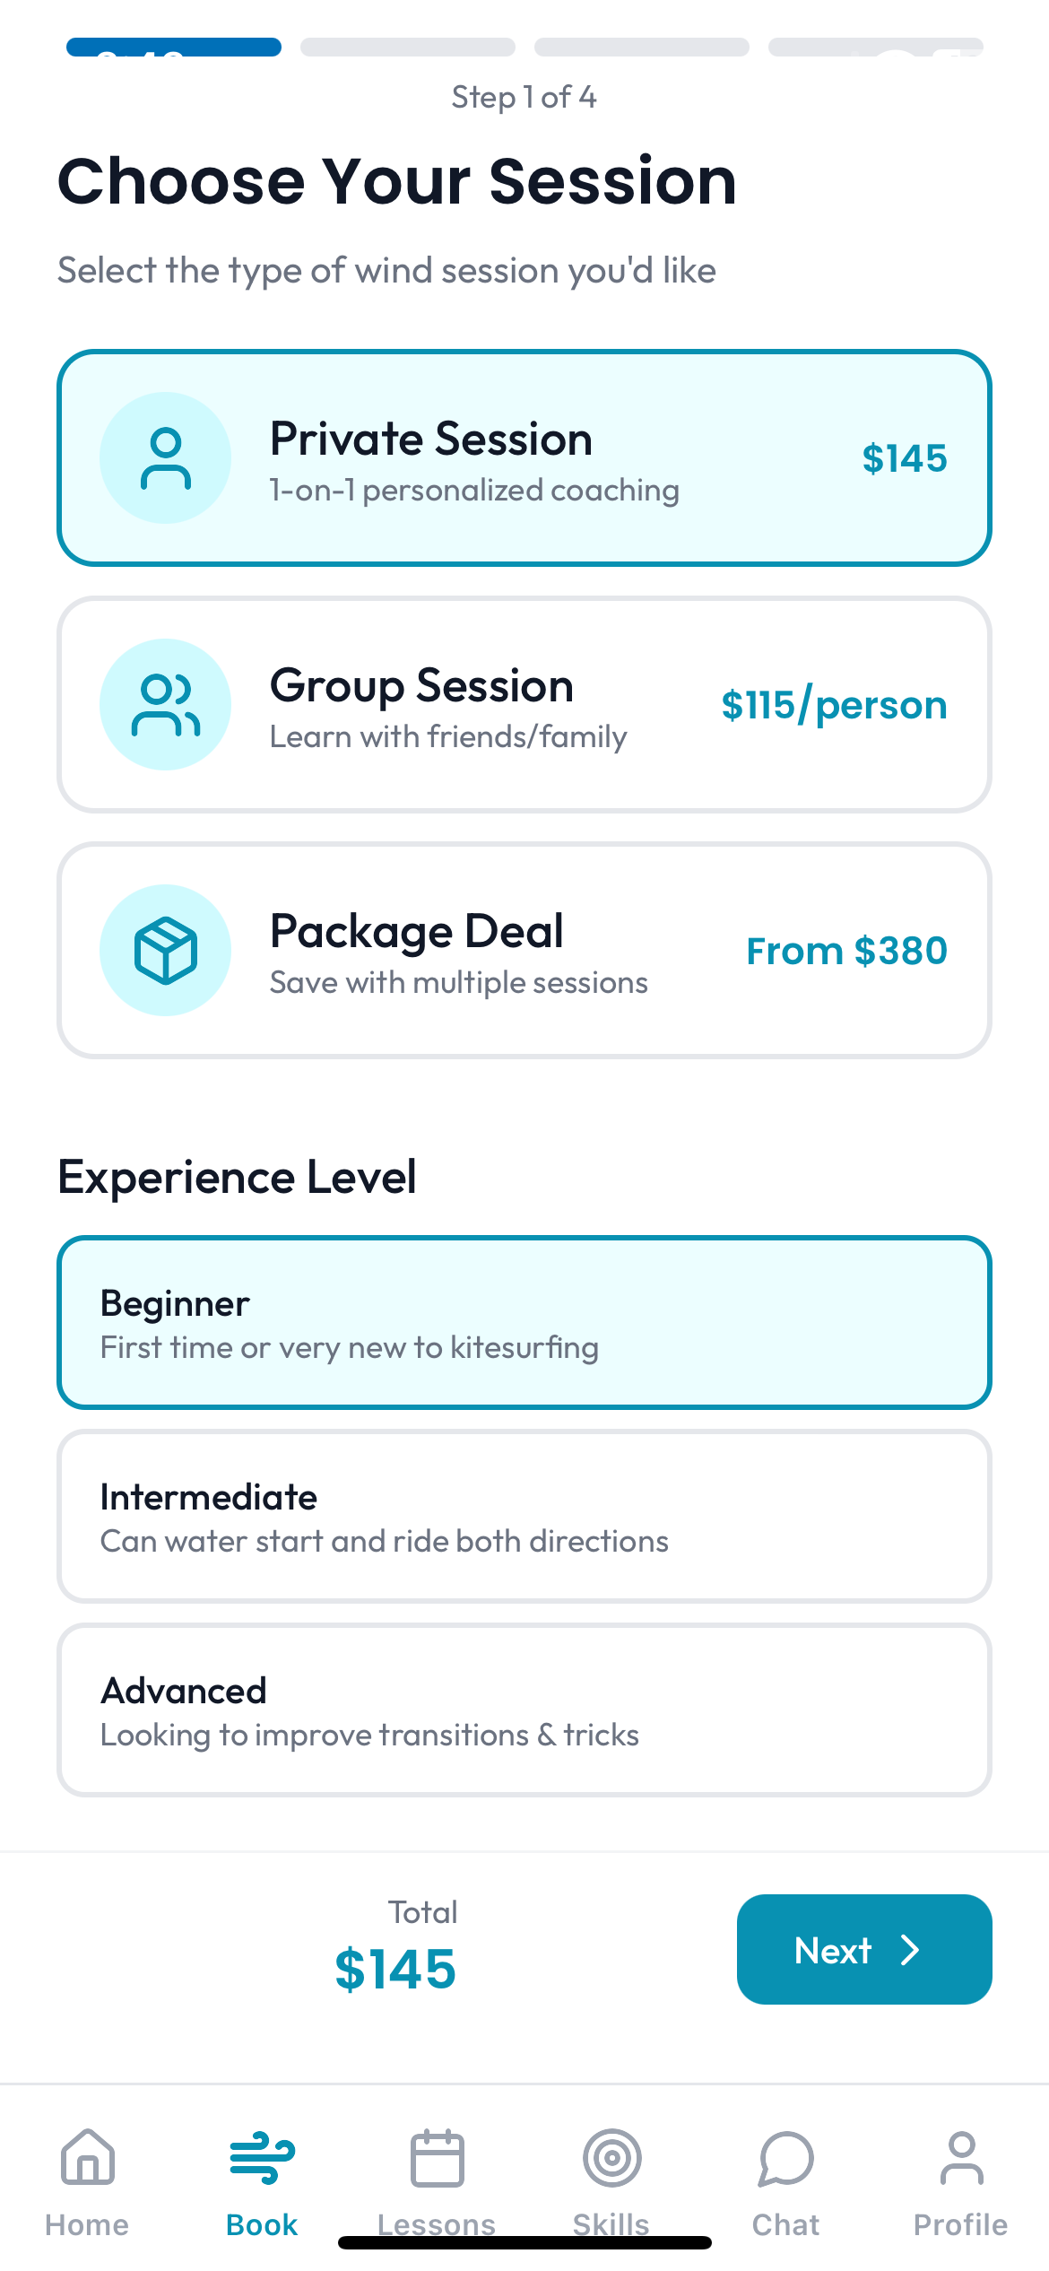Click the first step progress bar segment
Viewport: 1049px width, 2271px height.
(174, 48)
